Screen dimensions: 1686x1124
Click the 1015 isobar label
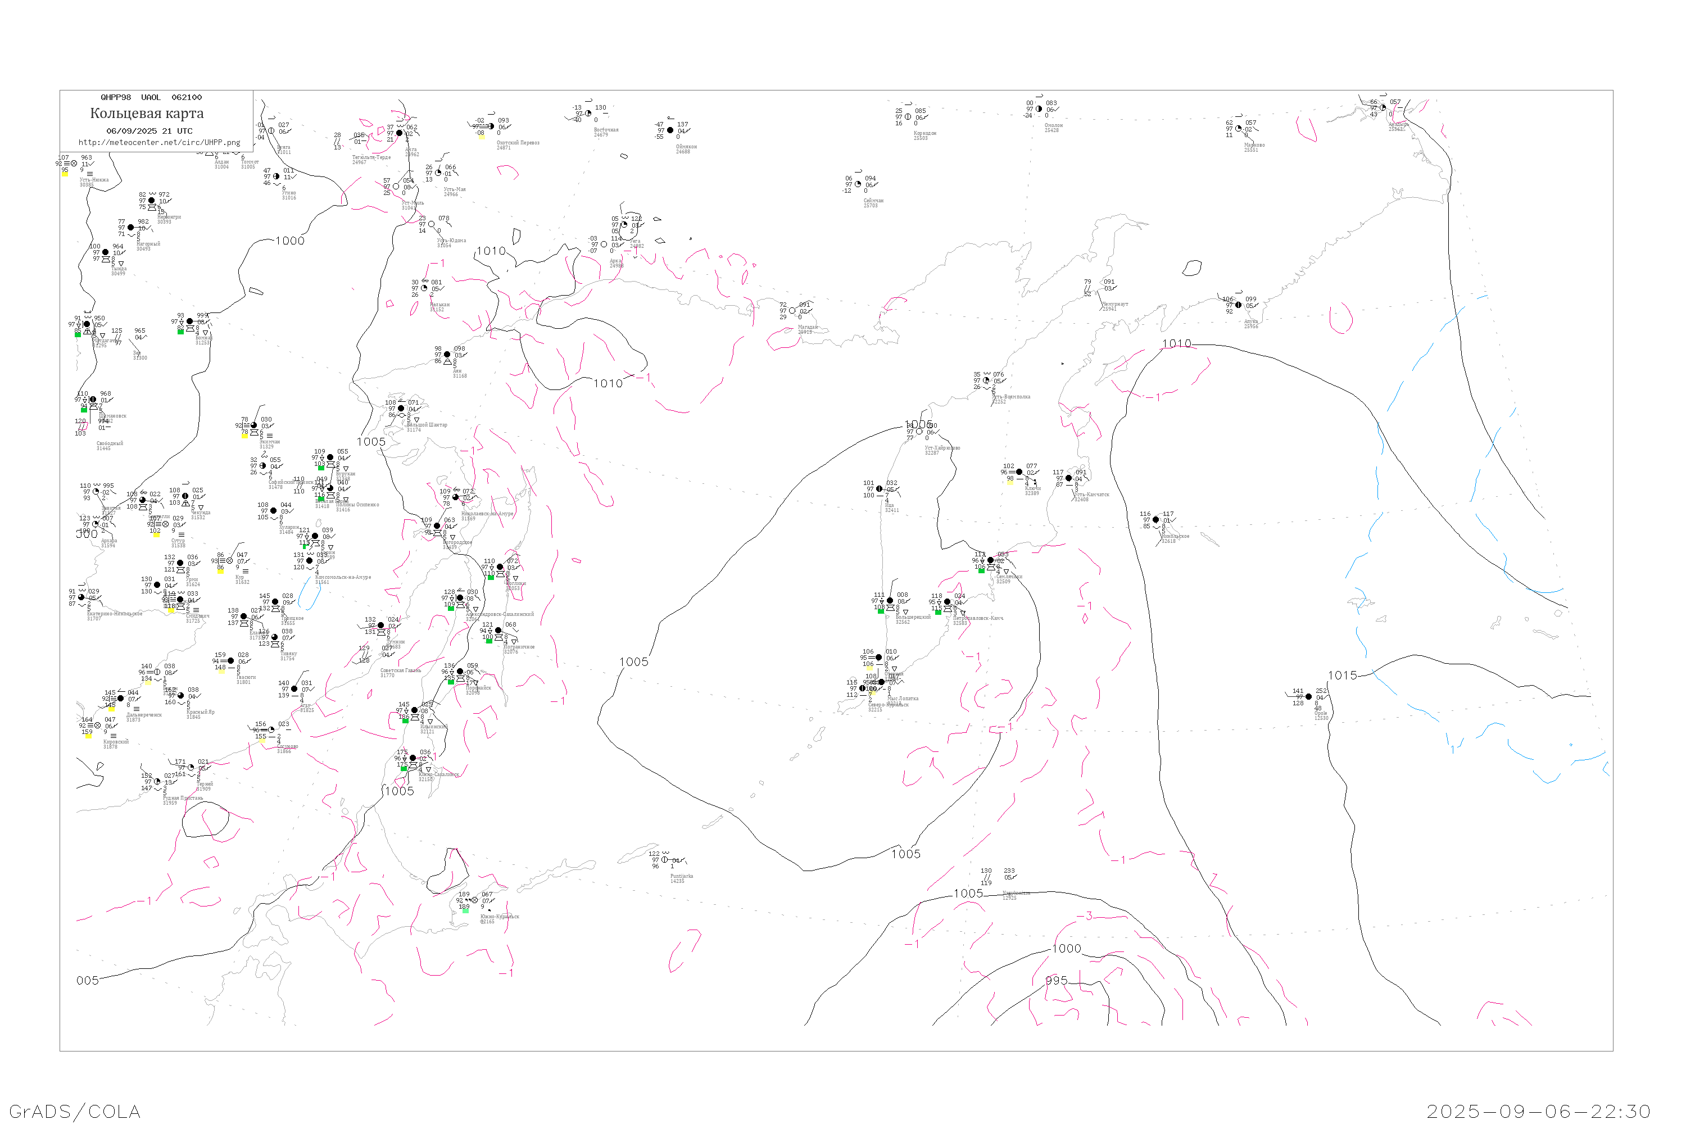click(1342, 676)
